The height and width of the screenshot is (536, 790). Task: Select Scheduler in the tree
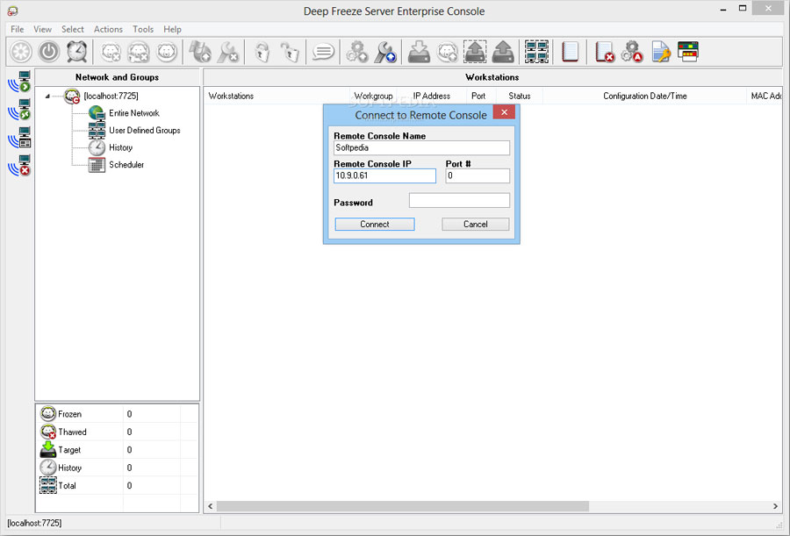[x=126, y=165]
